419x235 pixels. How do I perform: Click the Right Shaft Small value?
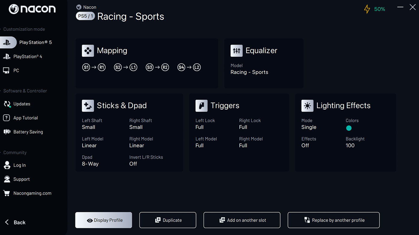(136, 127)
